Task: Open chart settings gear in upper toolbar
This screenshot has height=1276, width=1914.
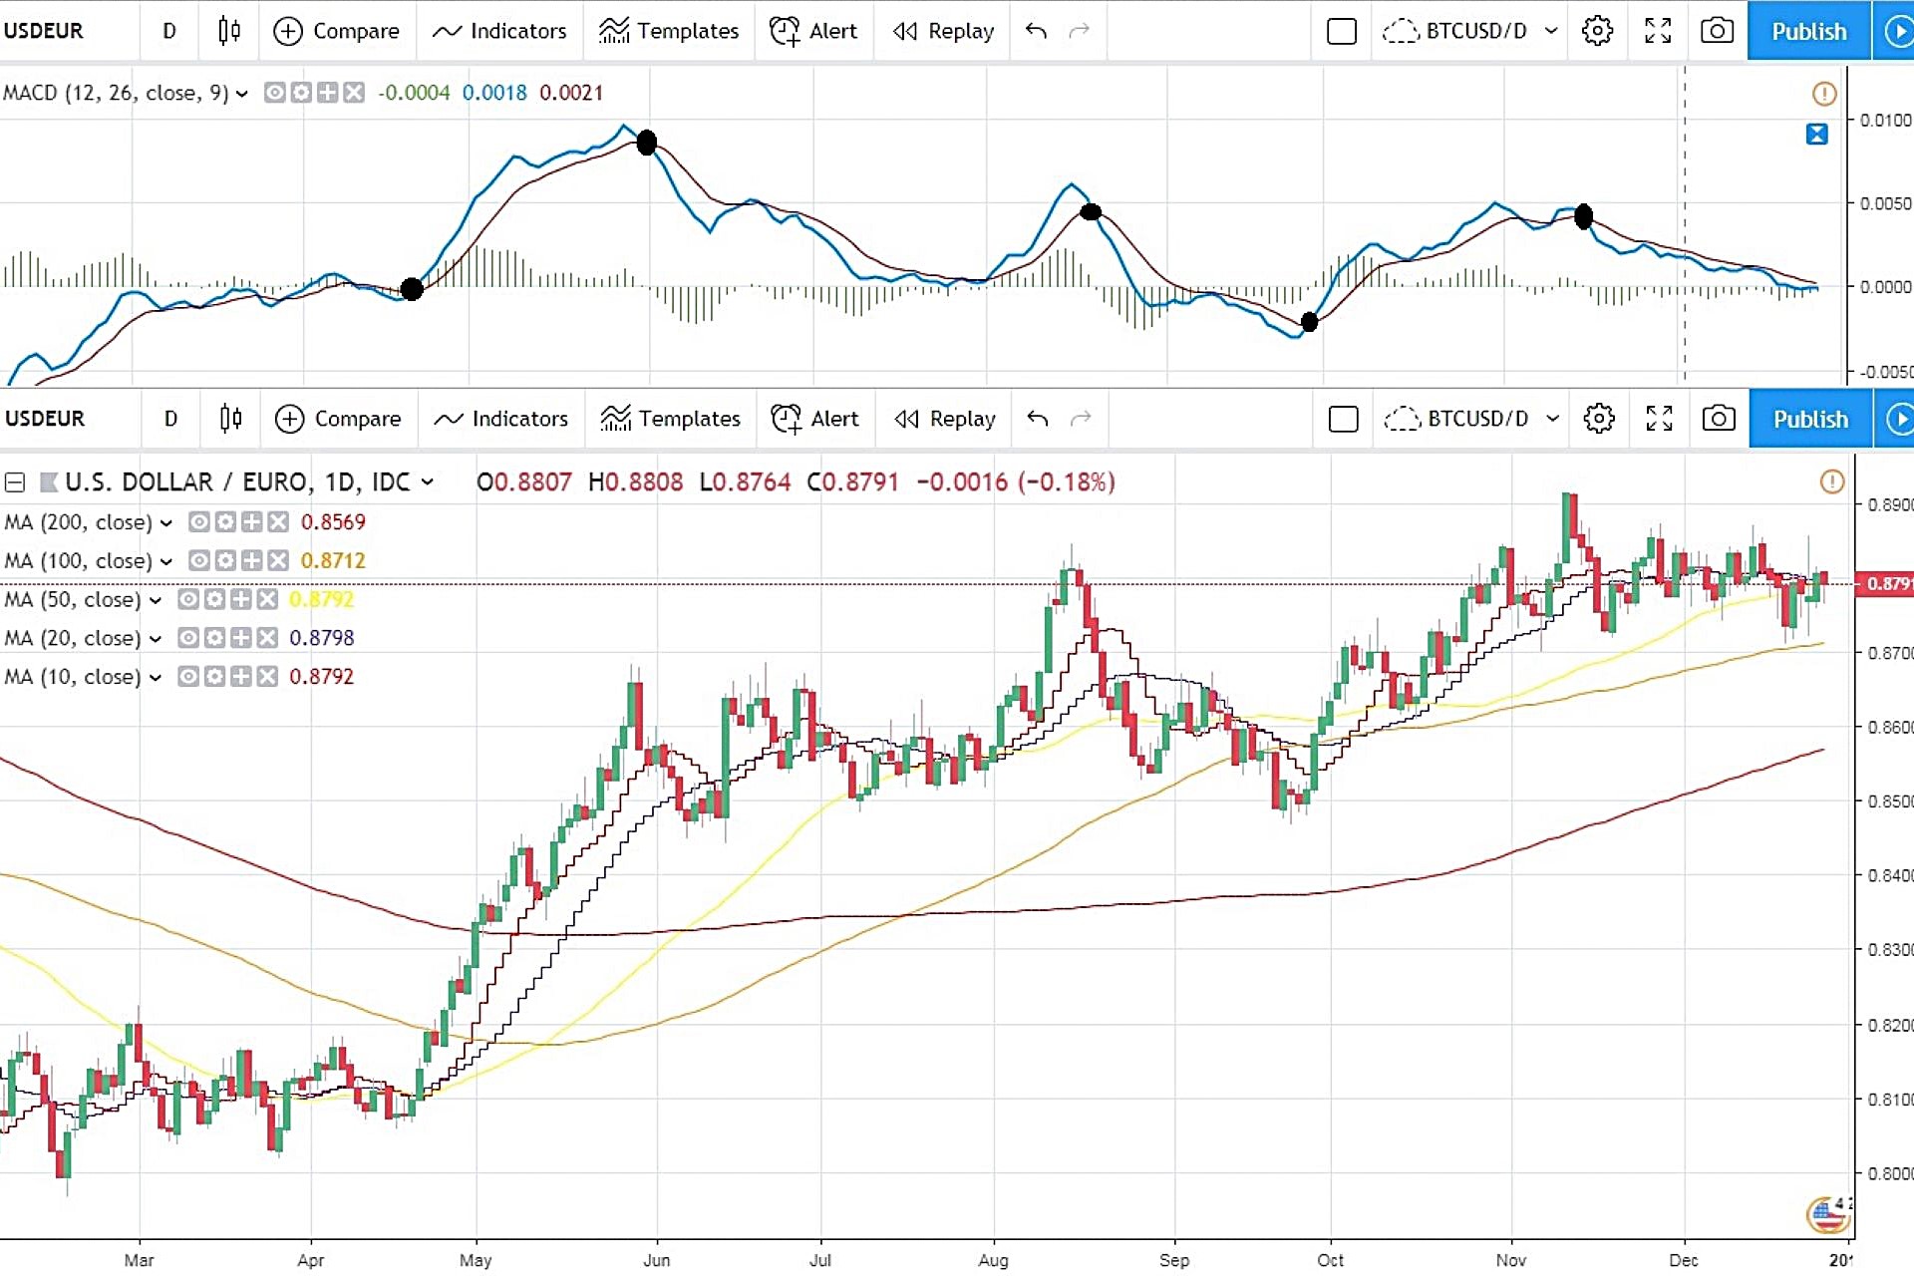Action: click(1598, 31)
